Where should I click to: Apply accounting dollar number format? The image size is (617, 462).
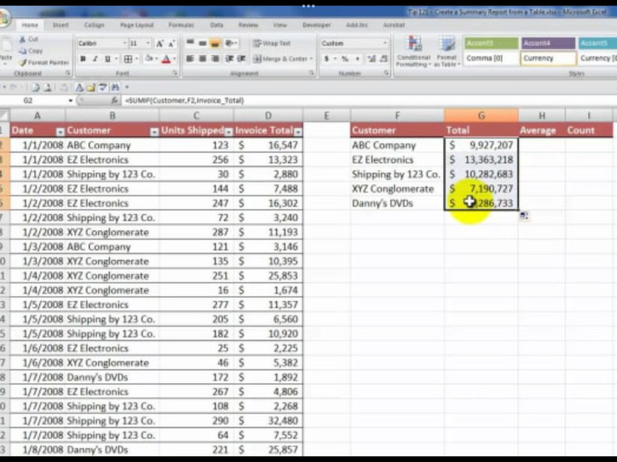(326, 59)
